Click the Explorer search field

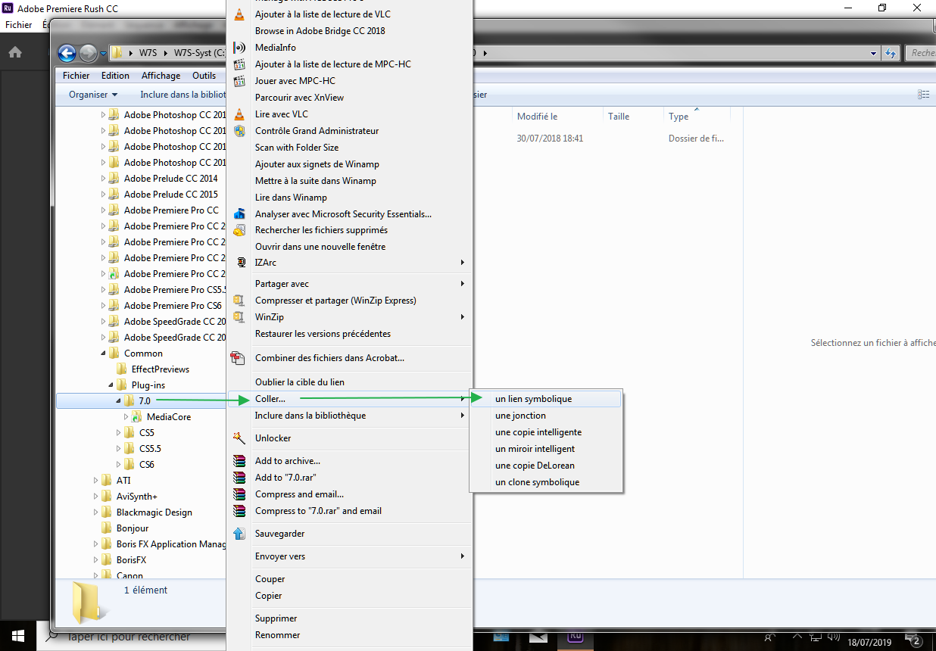(x=921, y=53)
